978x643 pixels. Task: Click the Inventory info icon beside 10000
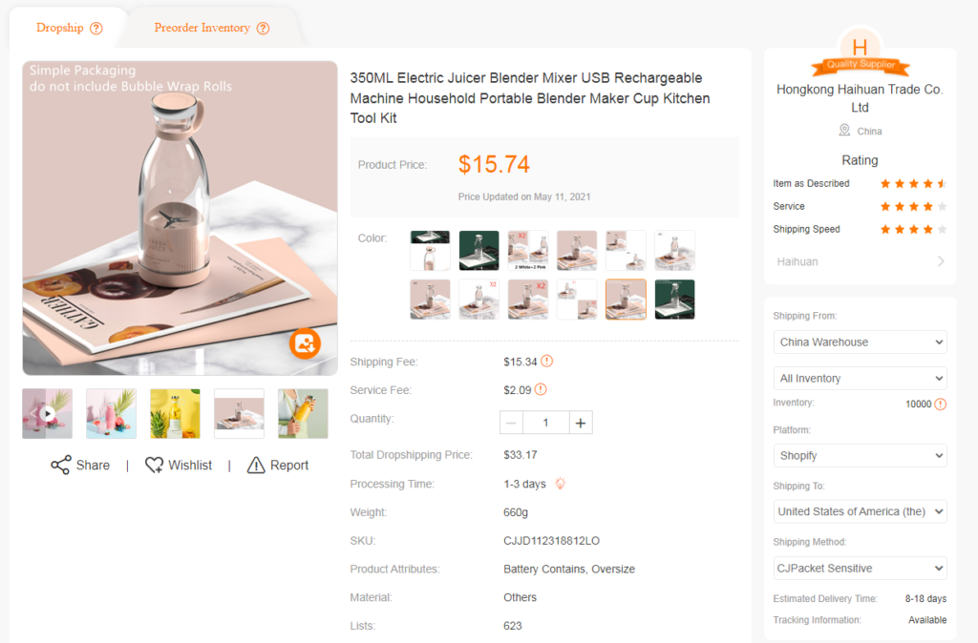tap(941, 404)
